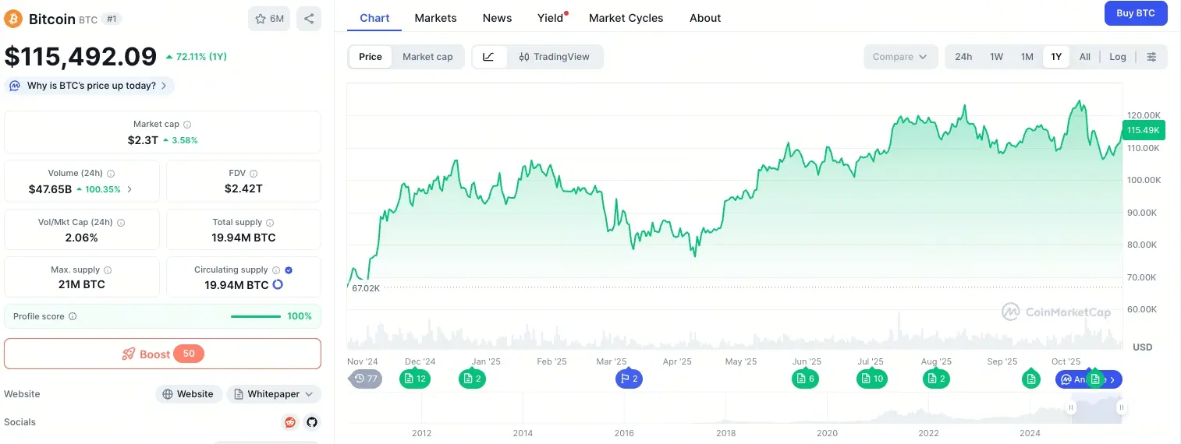Switch chart to Market cap view
The height and width of the screenshot is (444, 1181).
427,57
